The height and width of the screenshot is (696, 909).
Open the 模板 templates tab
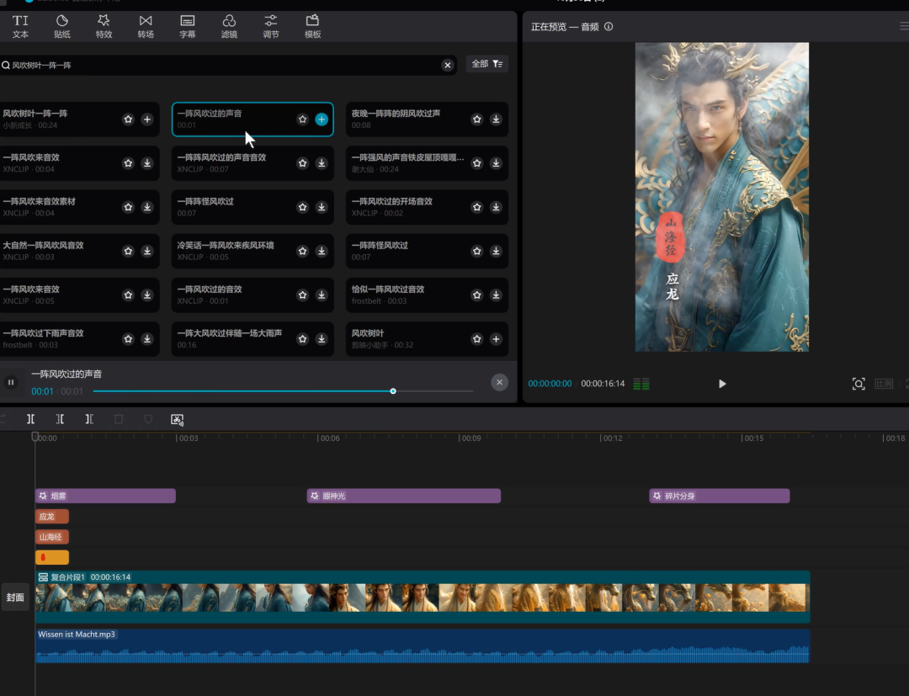[x=312, y=27]
